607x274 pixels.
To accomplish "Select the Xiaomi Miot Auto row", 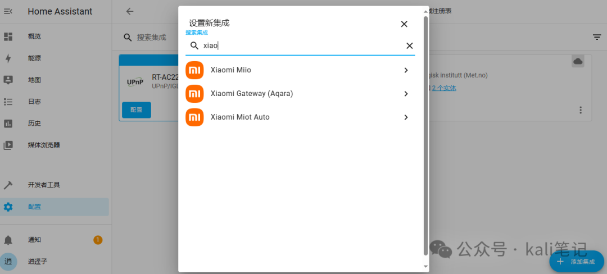I will (x=300, y=117).
